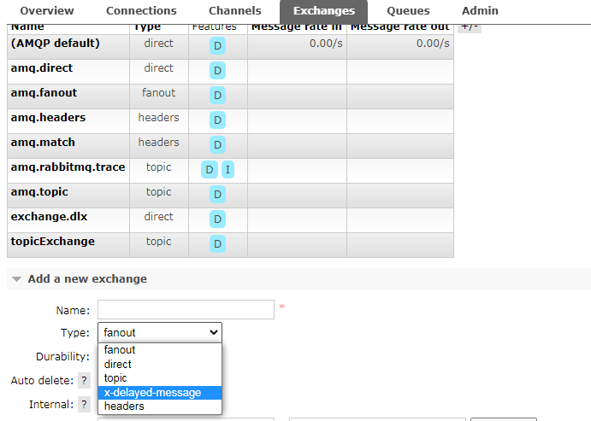
Task: Open the amq.topic exchange link
Action: pos(39,192)
